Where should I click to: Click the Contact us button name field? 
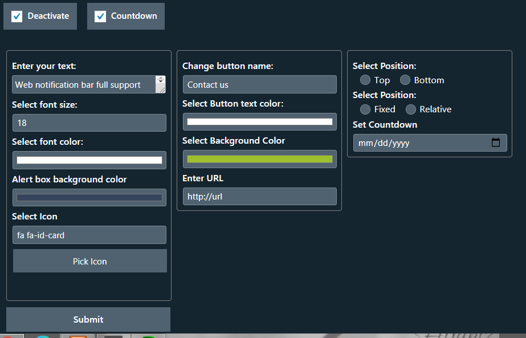(x=260, y=84)
